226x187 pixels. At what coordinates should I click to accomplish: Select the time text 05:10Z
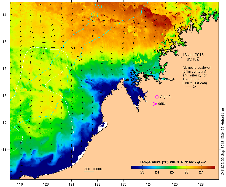(x=193, y=59)
